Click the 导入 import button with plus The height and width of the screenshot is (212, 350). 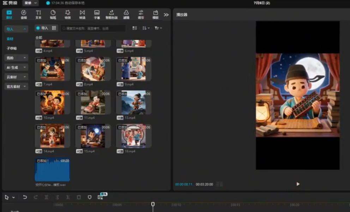(42, 28)
